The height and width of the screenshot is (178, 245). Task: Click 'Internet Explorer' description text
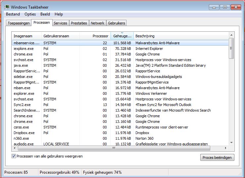pos(149,49)
